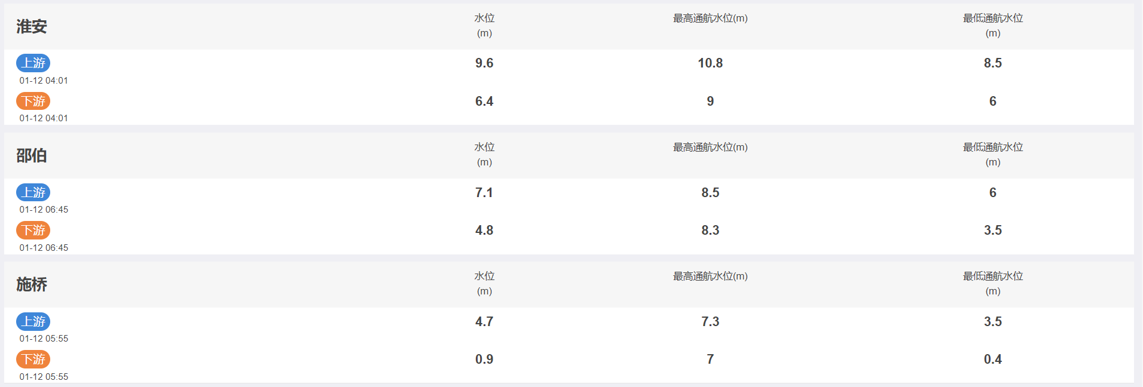Click 施桥 downstream minimum level 0.4
This screenshot has height=387, width=1143.
(x=993, y=359)
